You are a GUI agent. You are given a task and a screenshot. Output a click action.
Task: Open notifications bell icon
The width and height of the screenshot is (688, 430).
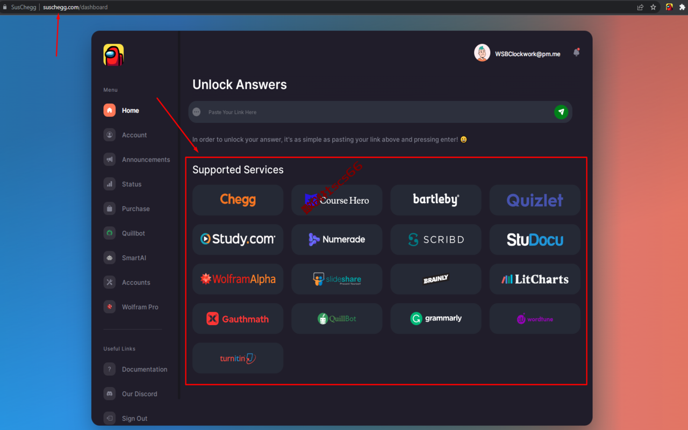tap(576, 53)
